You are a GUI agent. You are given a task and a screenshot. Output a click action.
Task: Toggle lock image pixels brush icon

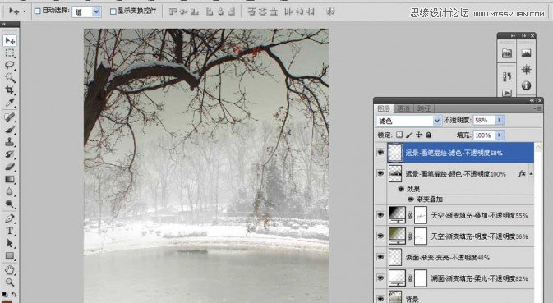coord(409,135)
